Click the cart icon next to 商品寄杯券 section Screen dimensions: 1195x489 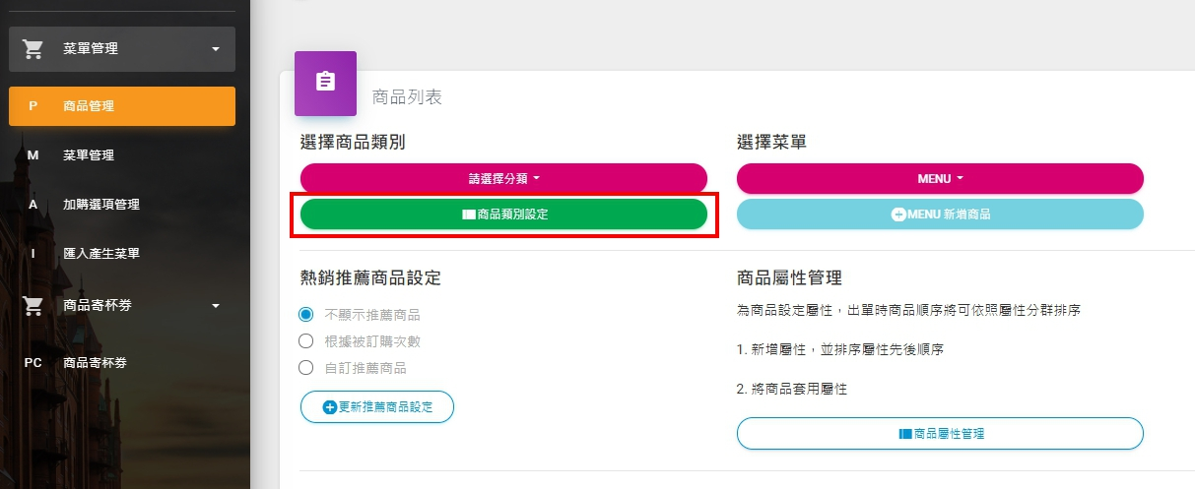pyautogui.click(x=33, y=306)
